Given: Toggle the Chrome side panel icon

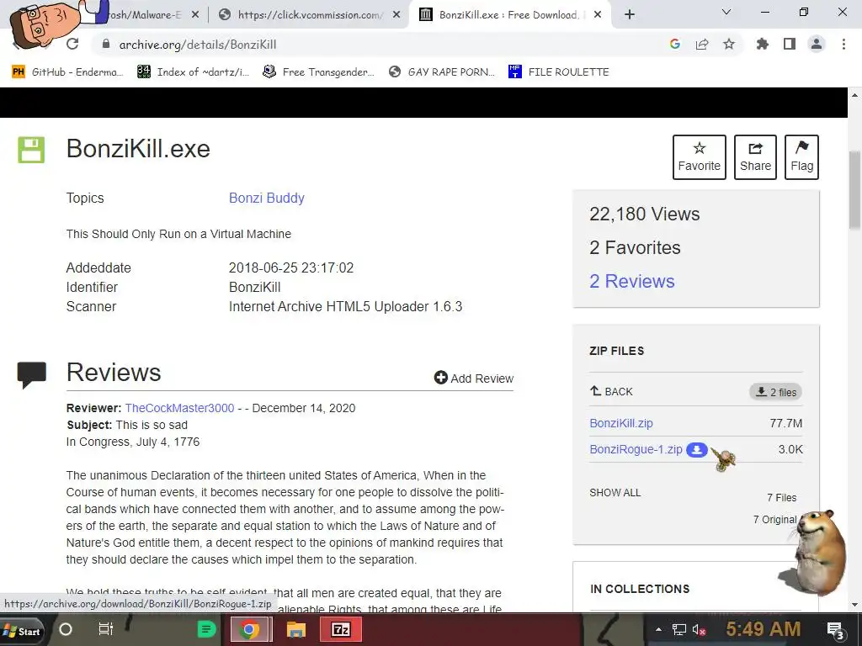Looking at the screenshot, I should click(790, 44).
